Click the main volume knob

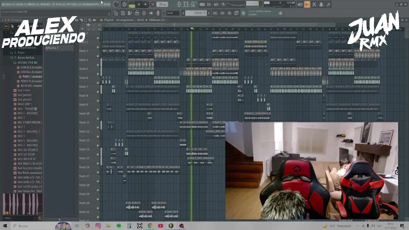[x=116, y=4]
